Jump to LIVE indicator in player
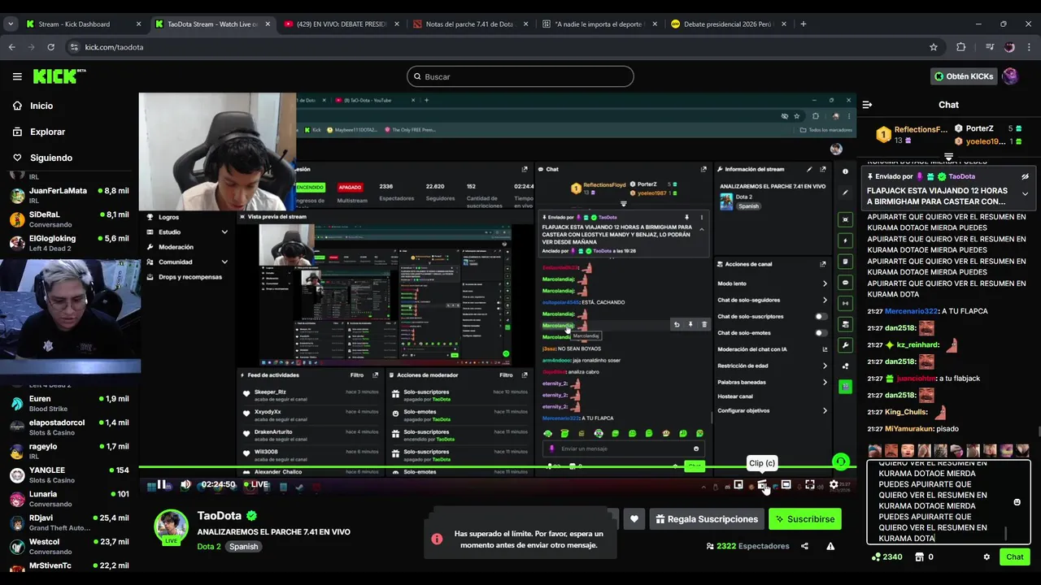 pyautogui.click(x=255, y=485)
